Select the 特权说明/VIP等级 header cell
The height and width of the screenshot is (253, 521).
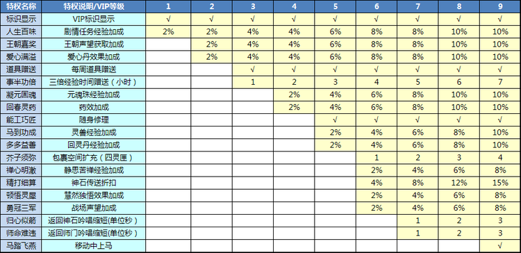coord(94,6)
